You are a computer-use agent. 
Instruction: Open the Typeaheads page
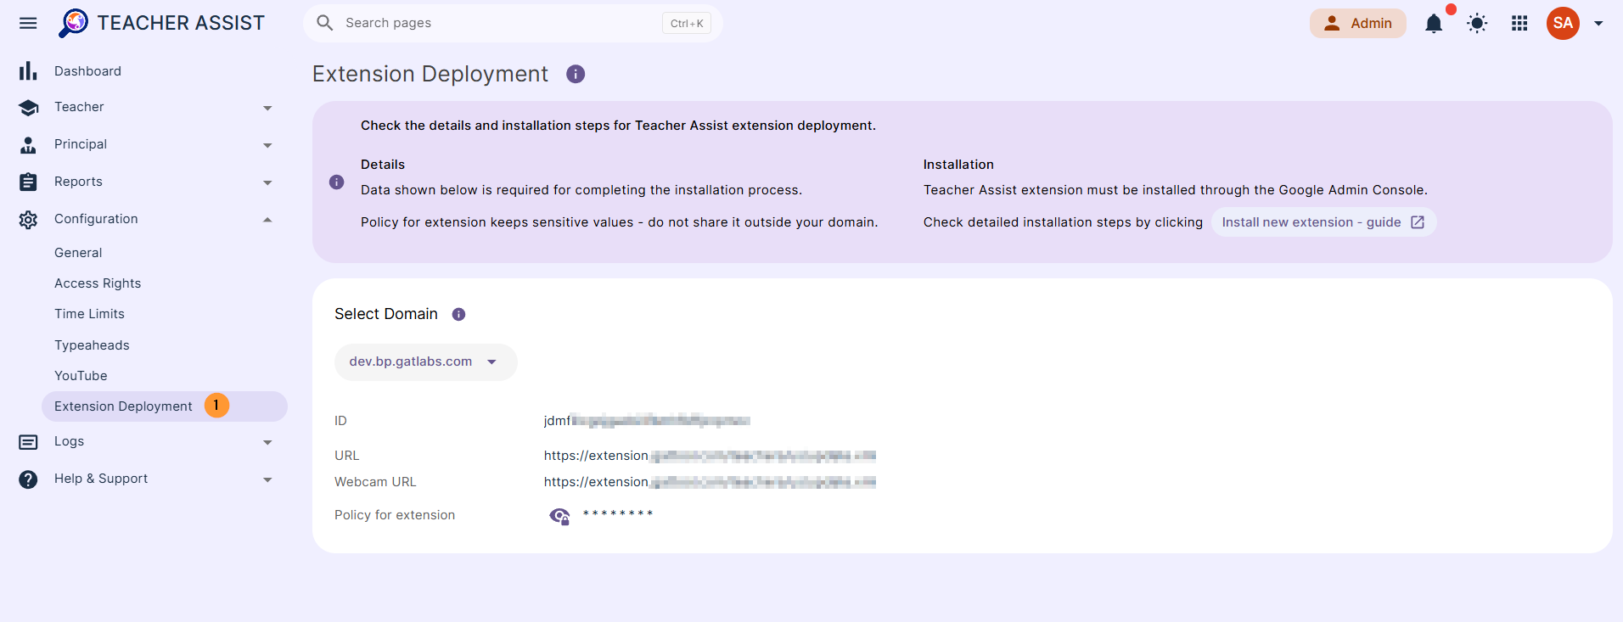92,345
